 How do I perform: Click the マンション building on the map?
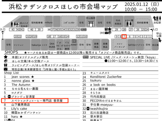(x=22, y=45)
